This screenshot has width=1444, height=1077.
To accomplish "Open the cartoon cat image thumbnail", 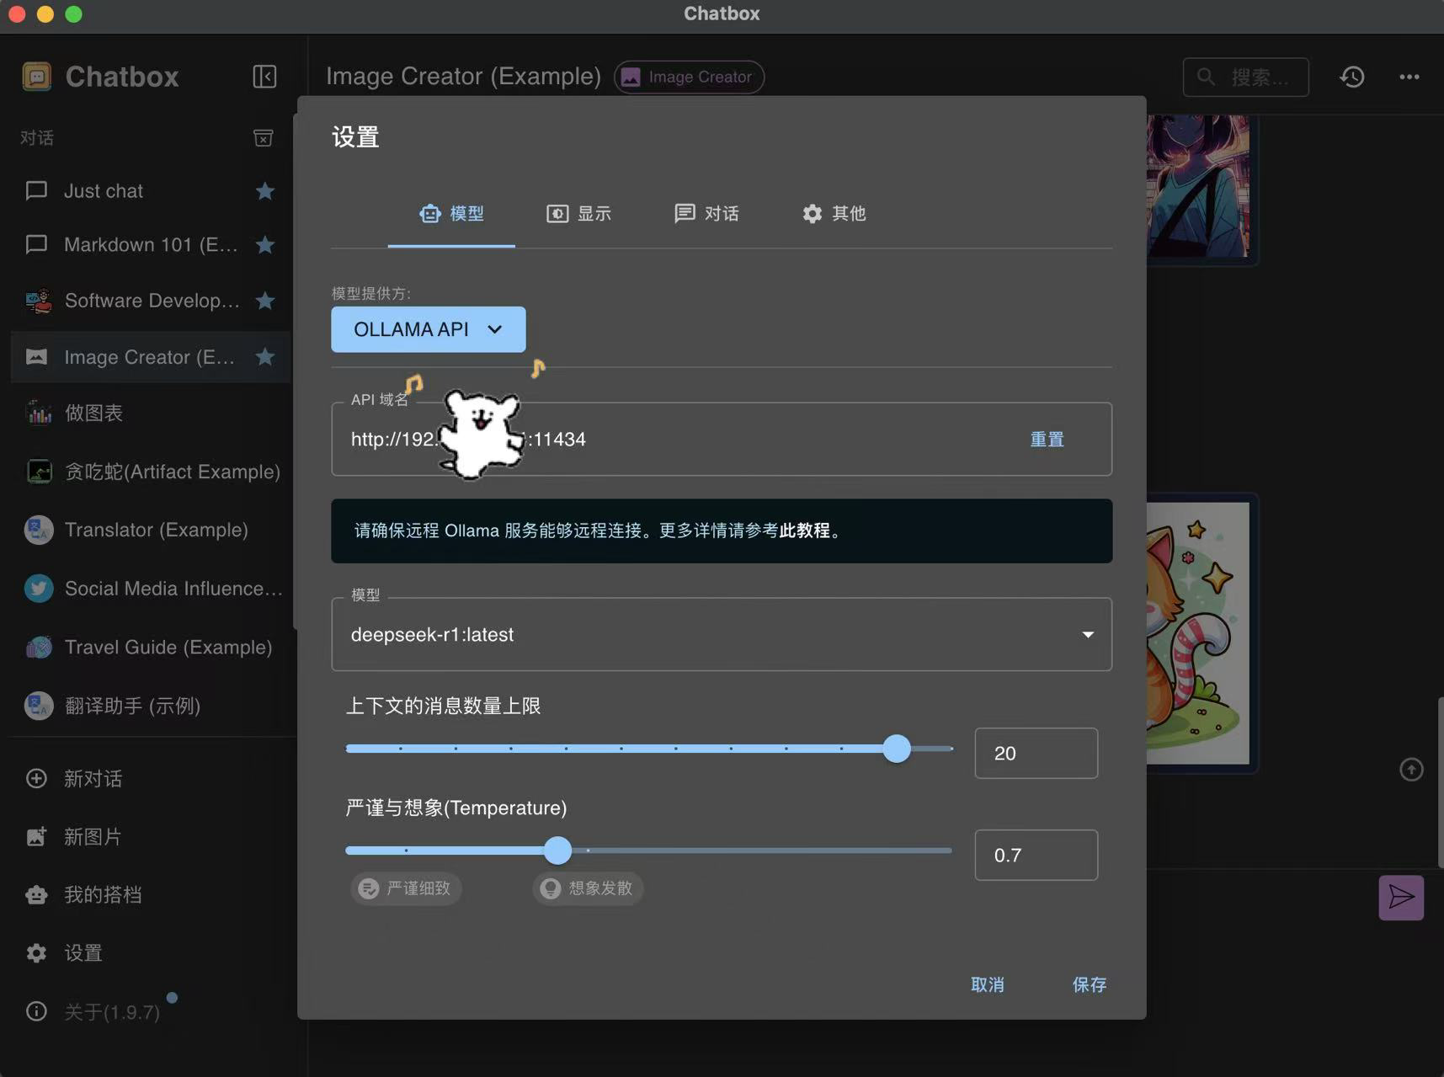I will click(1198, 632).
